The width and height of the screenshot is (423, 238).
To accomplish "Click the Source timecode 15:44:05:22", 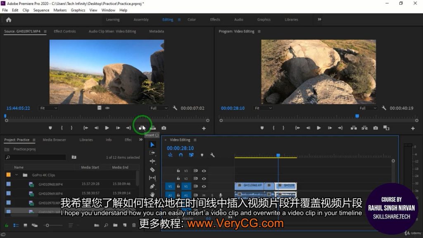I will coord(18,108).
